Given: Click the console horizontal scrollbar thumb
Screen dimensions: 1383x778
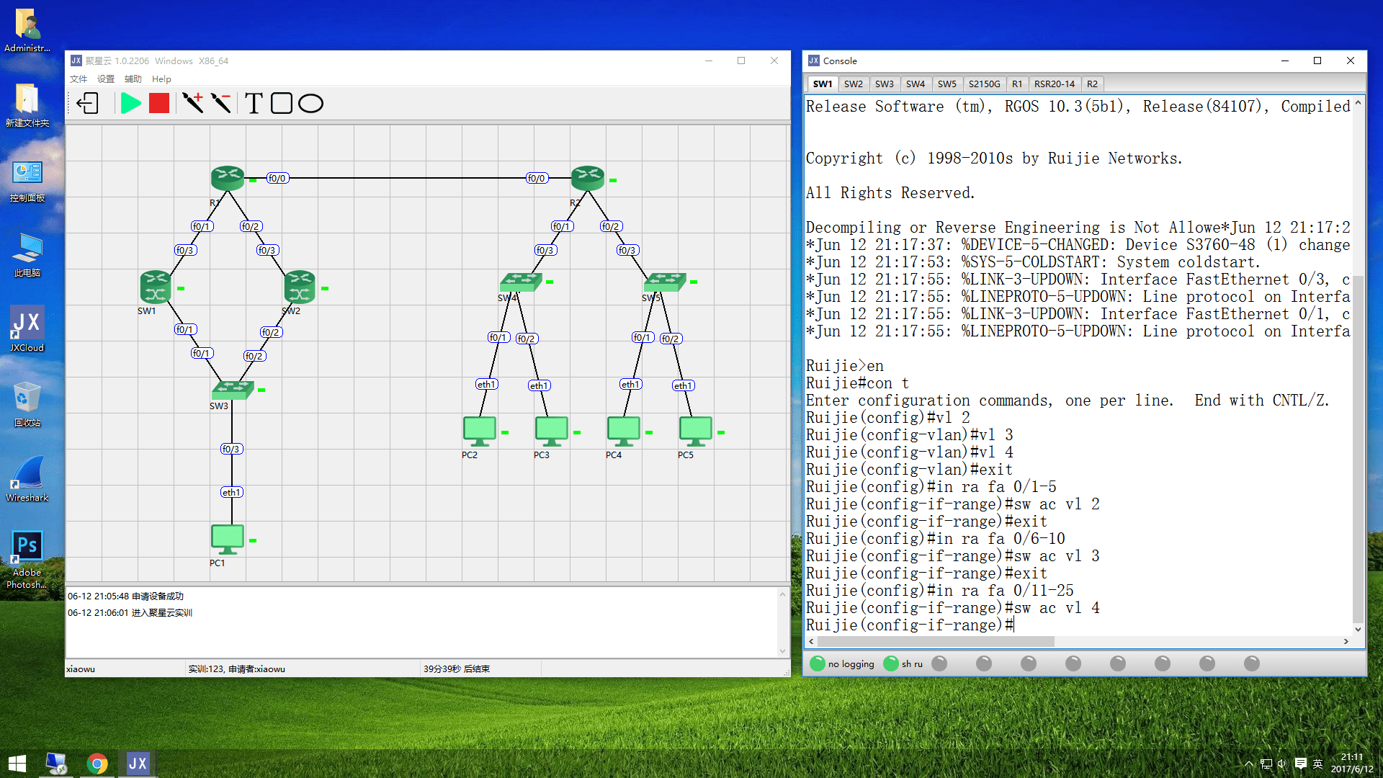Looking at the screenshot, I should tap(936, 641).
